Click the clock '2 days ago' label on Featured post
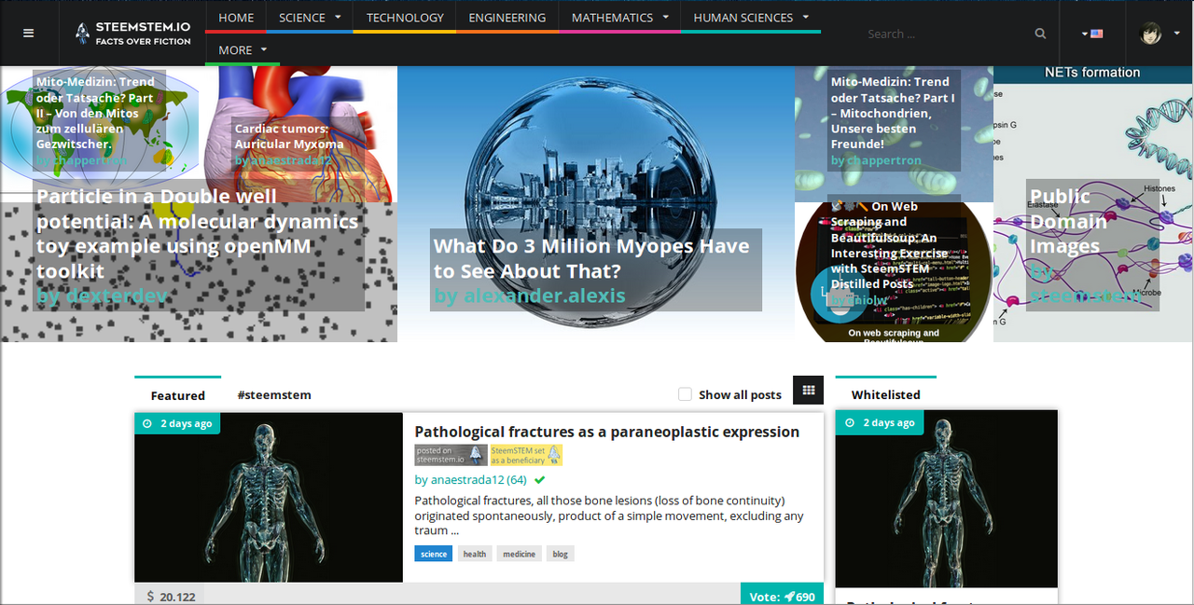Screen dimensions: 1194x605 point(177,423)
